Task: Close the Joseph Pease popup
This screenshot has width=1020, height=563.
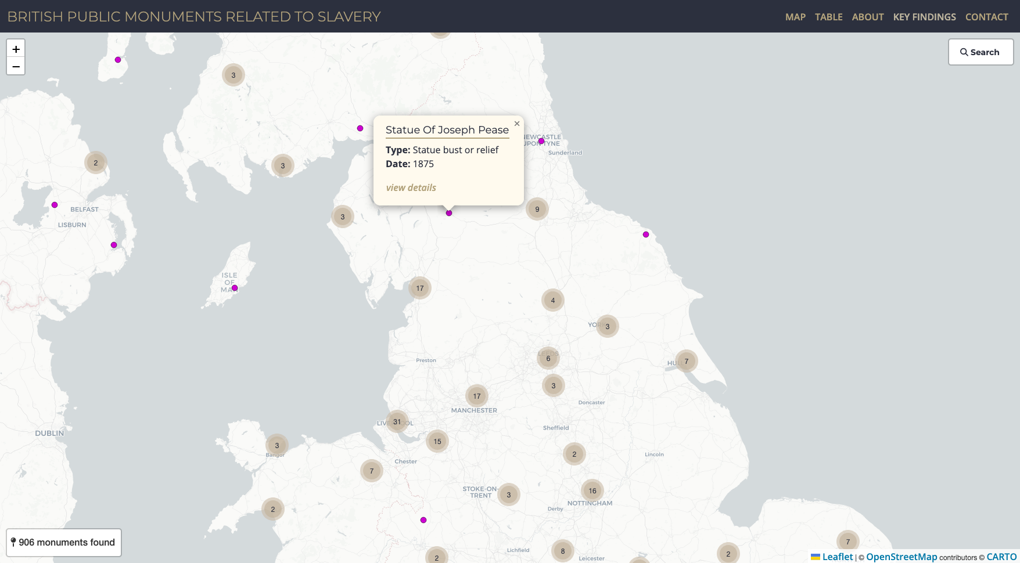Action: click(516, 124)
